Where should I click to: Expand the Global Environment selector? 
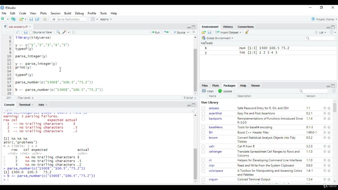[217, 38]
